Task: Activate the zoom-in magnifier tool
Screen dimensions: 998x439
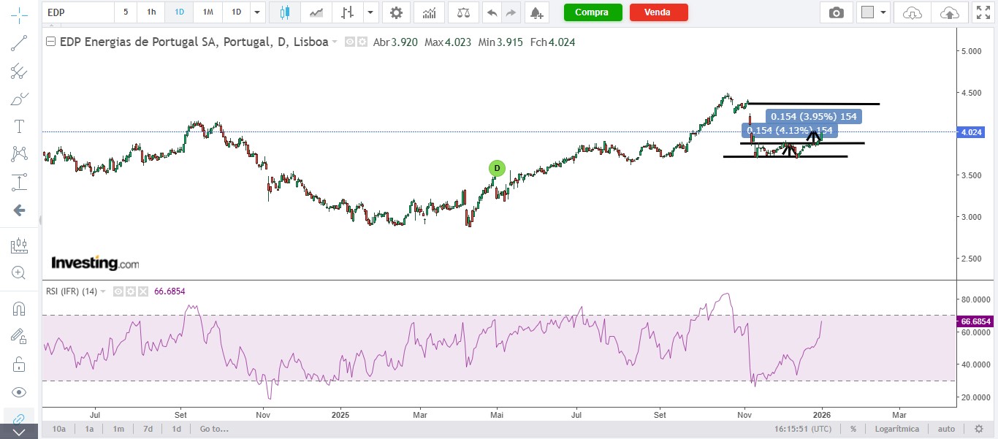Action: [20, 273]
